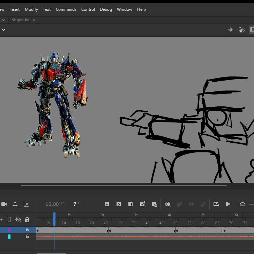Click the Loop playback icon
The height and width of the screenshot is (254, 254).
(x=216, y=204)
